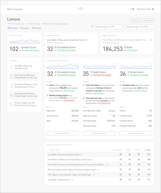Open help icon next to Current Score
The width and height of the screenshot is (161, 193).
[21, 35]
